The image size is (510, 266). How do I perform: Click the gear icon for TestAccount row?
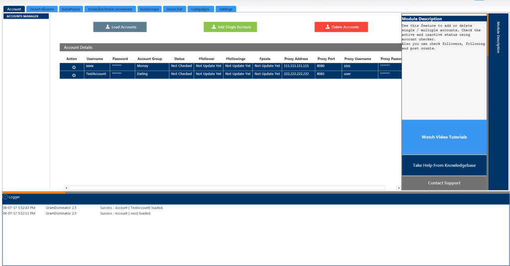74,75
